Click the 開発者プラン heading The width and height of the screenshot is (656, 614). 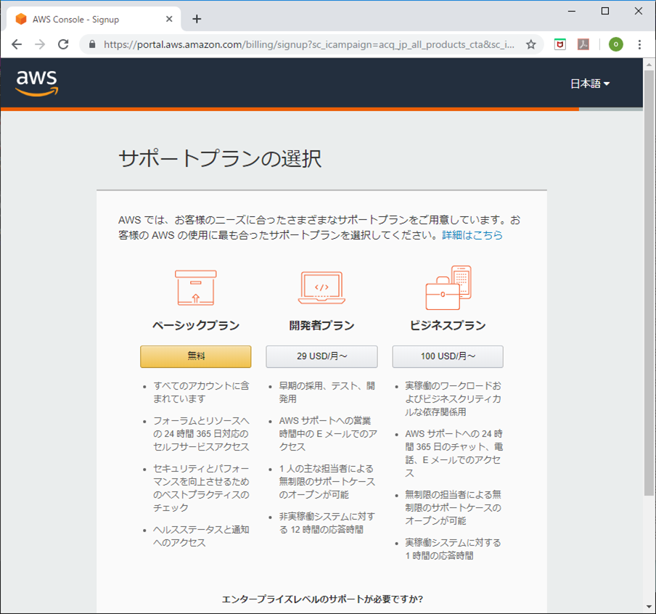tap(321, 325)
